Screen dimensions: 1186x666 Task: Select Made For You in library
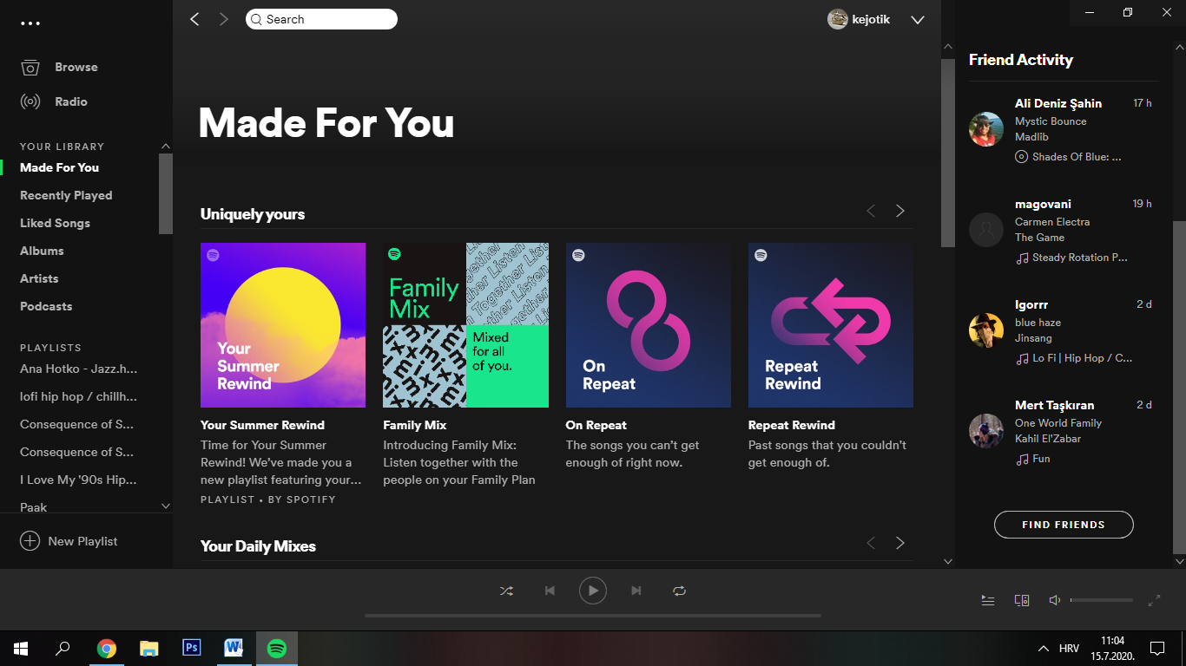[x=59, y=167]
